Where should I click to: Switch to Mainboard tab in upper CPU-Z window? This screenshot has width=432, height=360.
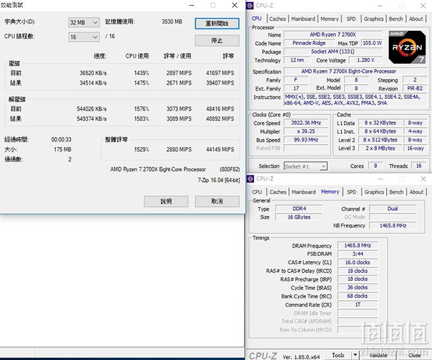point(303,19)
